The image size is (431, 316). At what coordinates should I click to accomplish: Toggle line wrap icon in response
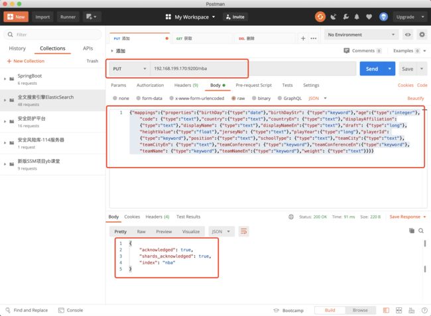[244, 231]
